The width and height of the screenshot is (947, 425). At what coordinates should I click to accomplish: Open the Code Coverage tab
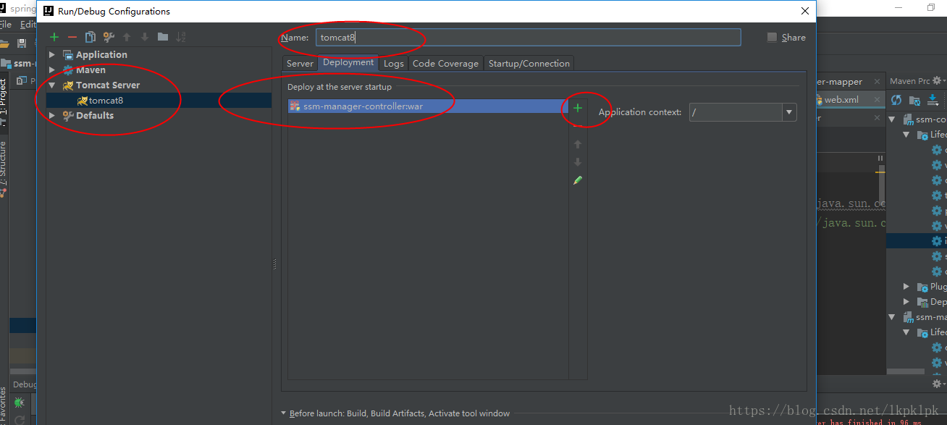(x=445, y=64)
